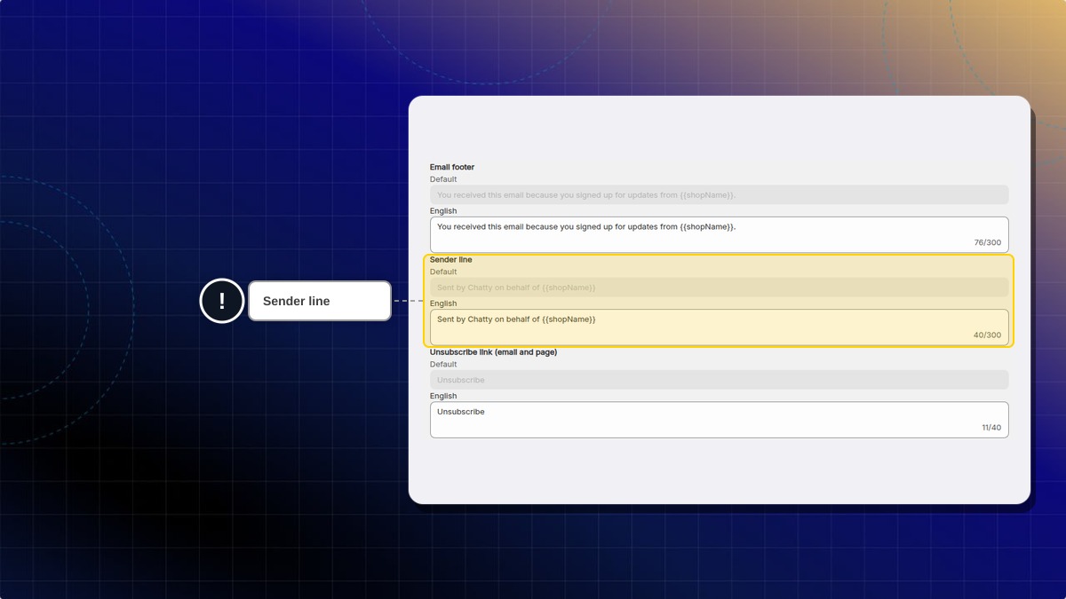Edit the English Unsubscribe link text area
The image size is (1066, 599).
[x=719, y=420]
